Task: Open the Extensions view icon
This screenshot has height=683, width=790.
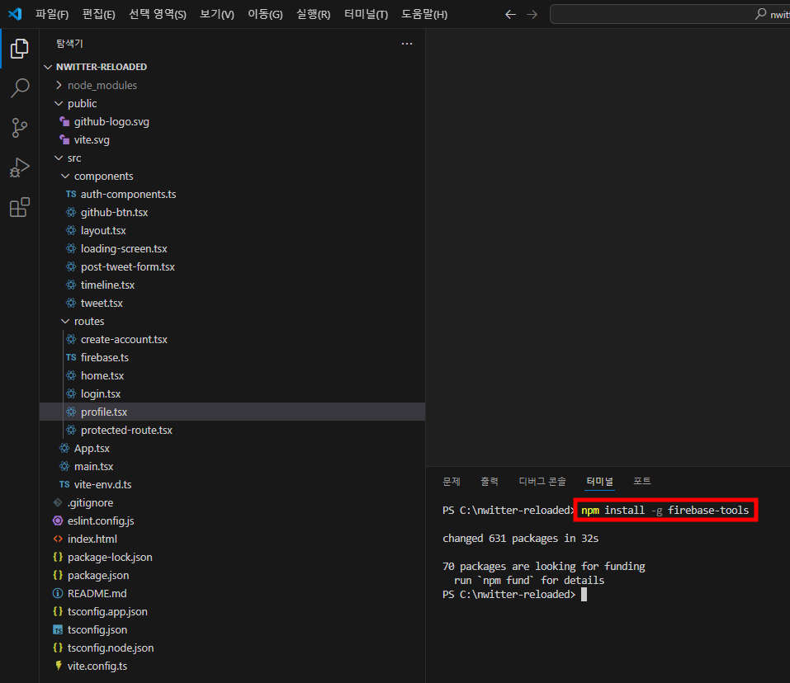Action: 19,207
